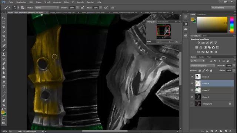Select the Ebene 3 layer name
The width and height of the screenshot is (237, 133).
206,77
